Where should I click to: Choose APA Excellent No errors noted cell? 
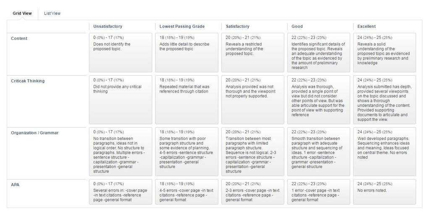[385, 192]
